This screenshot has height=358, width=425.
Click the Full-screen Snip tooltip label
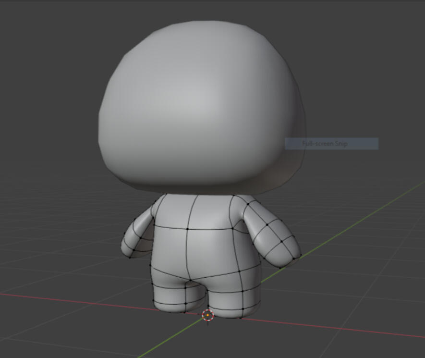pyautogui.click(x=331, y=144)
